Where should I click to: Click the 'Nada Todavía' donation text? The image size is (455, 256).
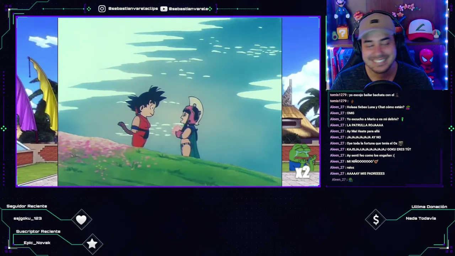tap(421, 218)
